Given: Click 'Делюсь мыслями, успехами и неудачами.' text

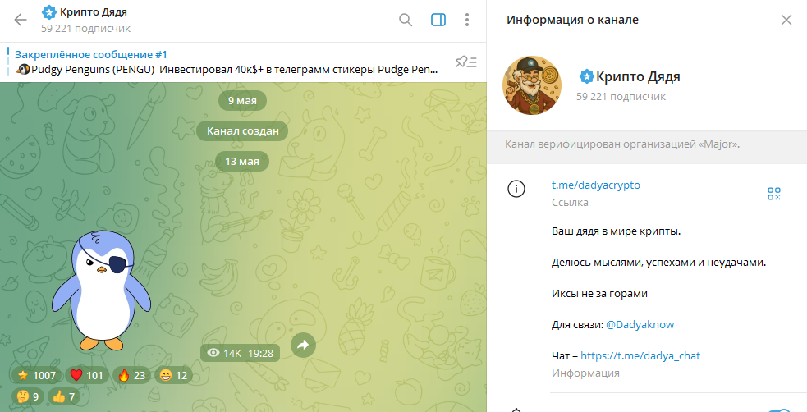Looking at the screenshot, I should [x=659, y=263].
